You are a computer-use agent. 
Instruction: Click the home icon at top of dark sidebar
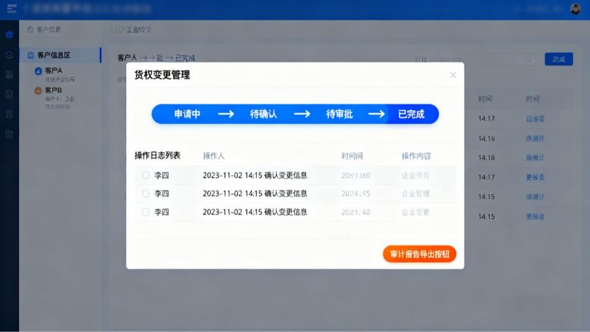tap(9, 34)
